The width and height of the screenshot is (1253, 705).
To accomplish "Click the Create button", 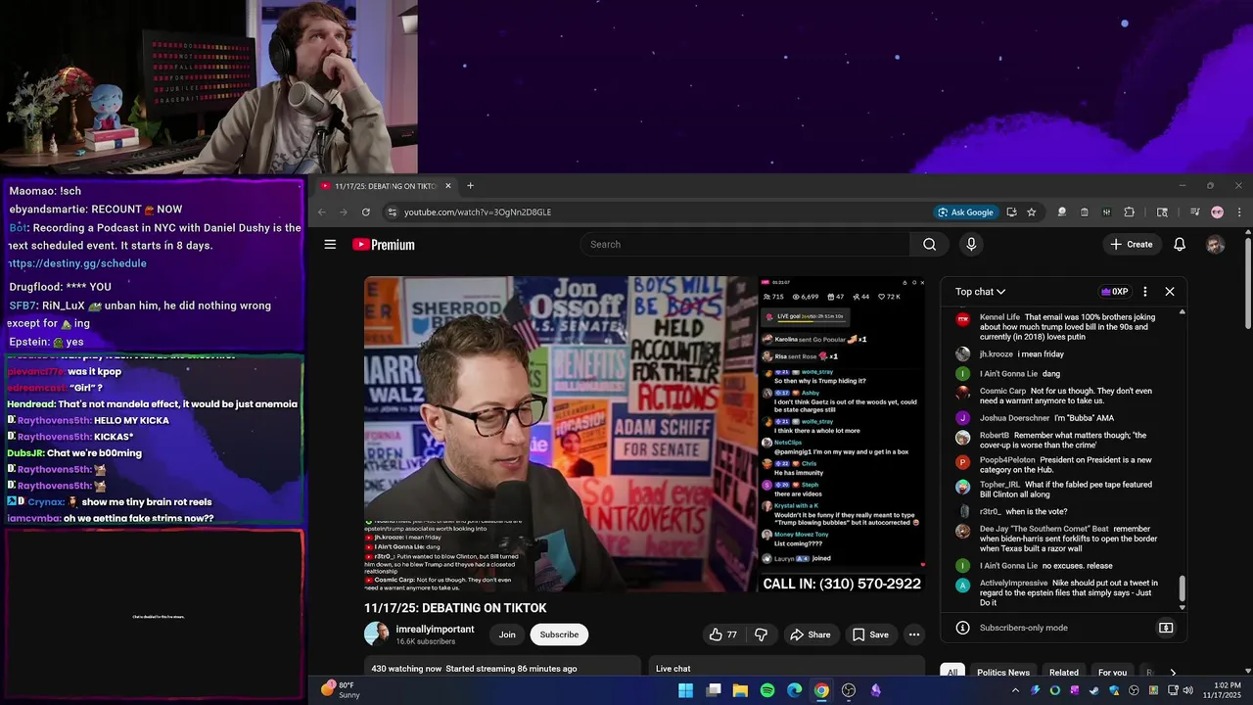I will point(1132,244).
